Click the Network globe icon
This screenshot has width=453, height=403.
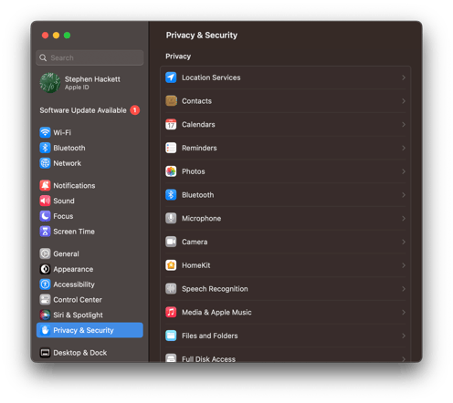[x=45, y=163]
